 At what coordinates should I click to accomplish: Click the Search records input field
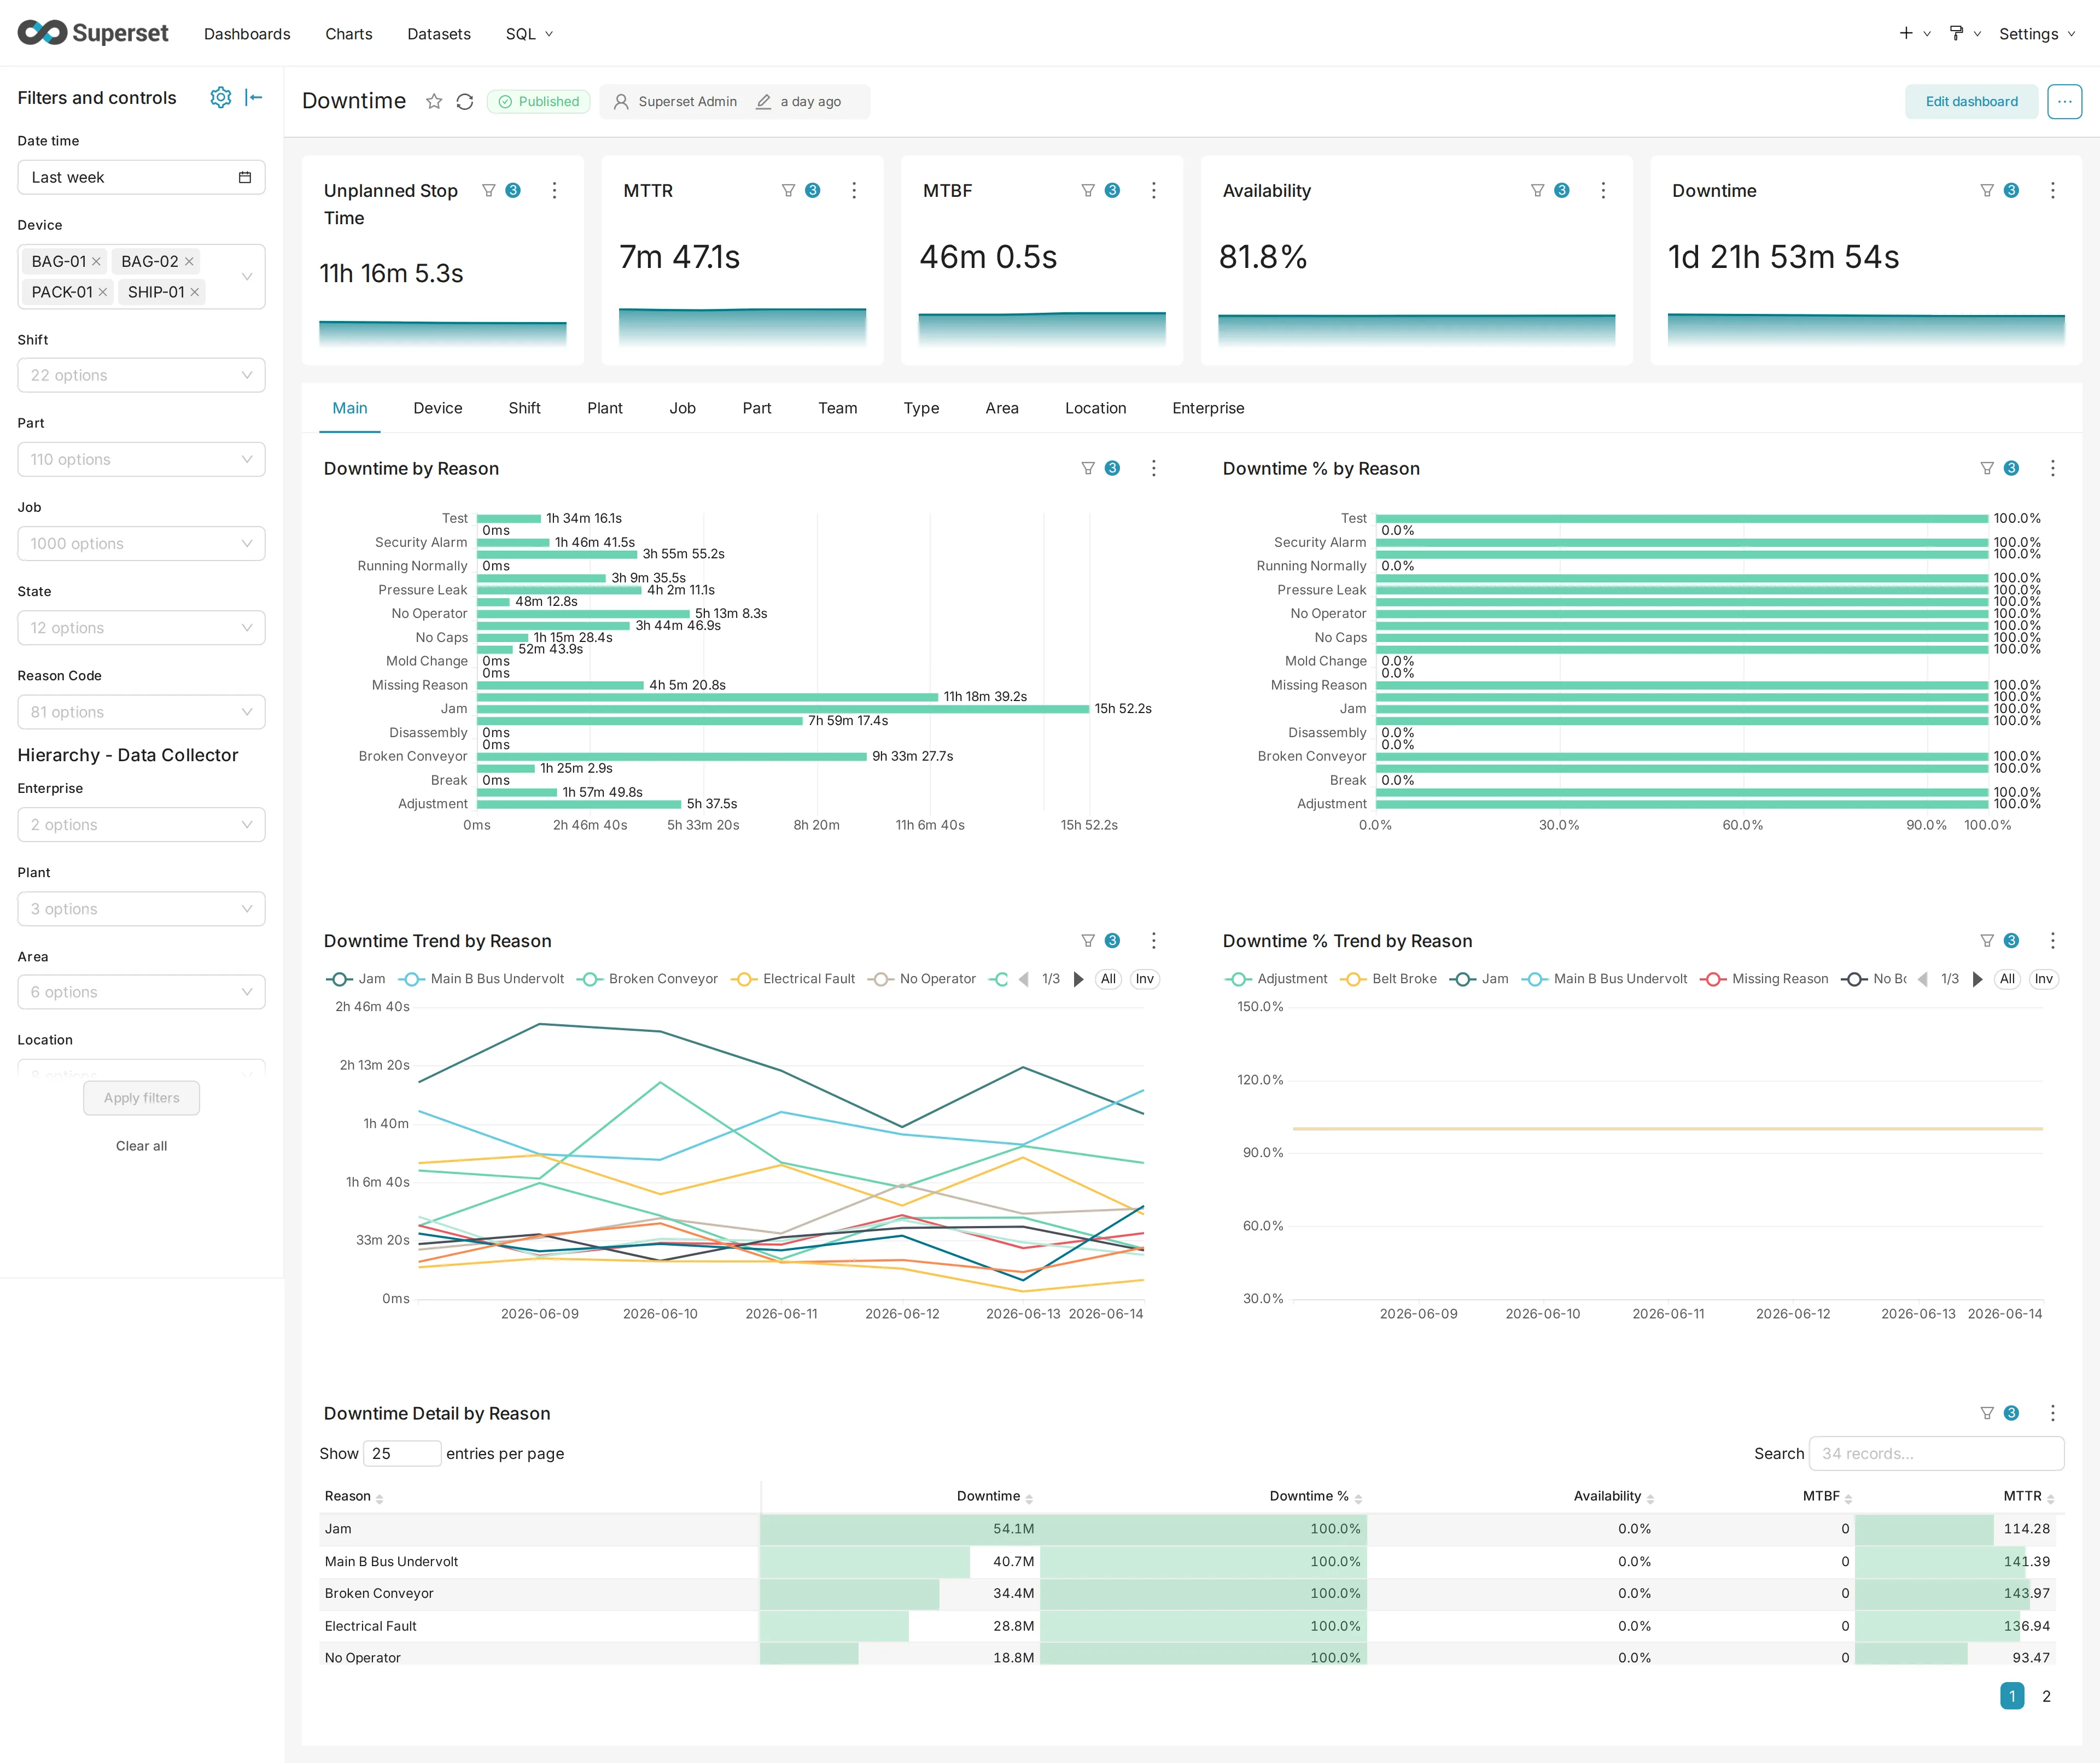pos(1936,1453)
